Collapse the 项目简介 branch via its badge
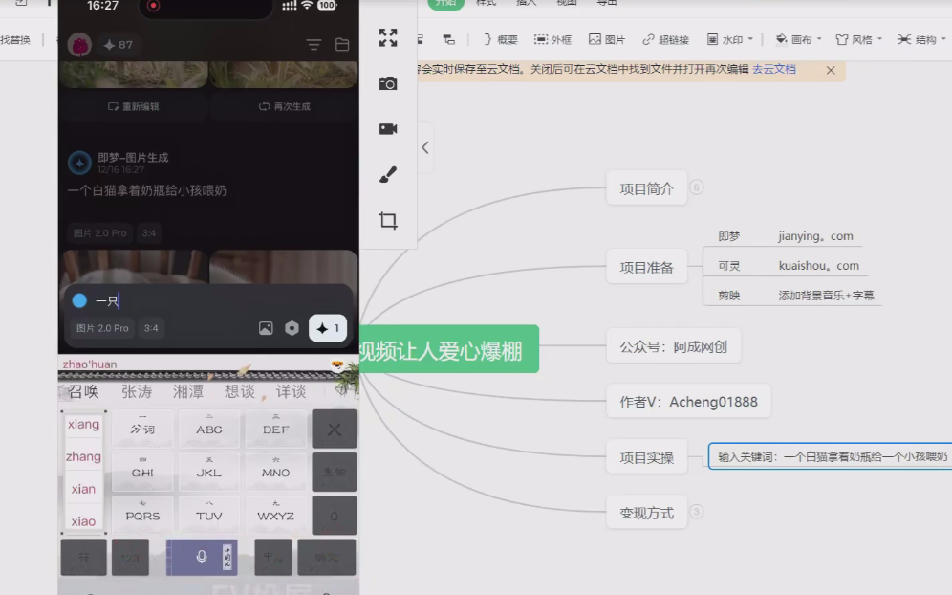The width and height of the screenshot is (952, 595). (x=697, y=189)
